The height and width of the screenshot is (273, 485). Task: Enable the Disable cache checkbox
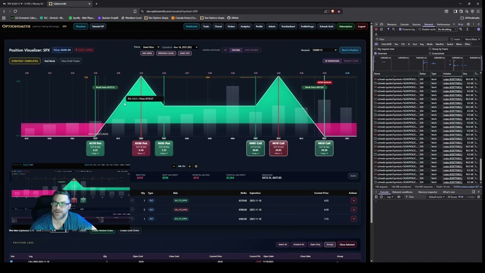[x=419, y=29]
